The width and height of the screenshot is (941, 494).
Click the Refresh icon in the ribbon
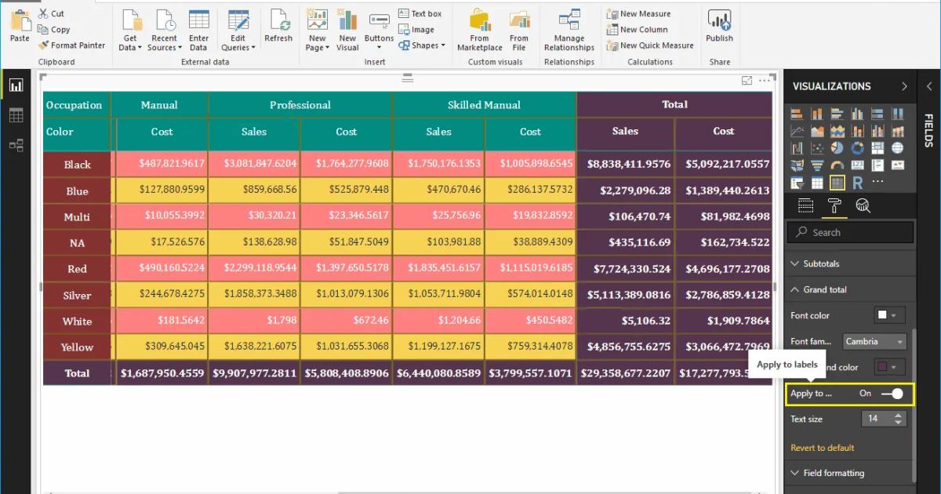(278, 26)
